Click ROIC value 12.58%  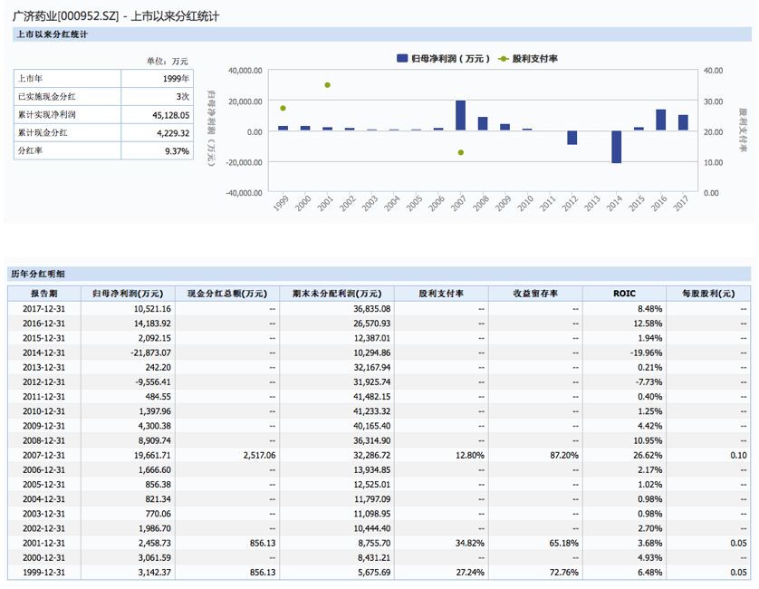coord(648,323)
